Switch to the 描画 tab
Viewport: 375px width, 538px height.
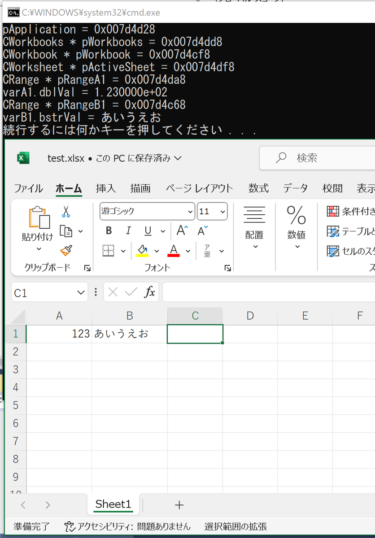pyautogui.click(x=140, y=188)
